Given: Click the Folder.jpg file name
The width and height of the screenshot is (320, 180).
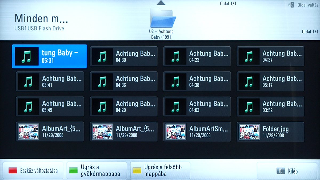Looking at the screenshot, I should pyautogui.click(x=275, y=129).
